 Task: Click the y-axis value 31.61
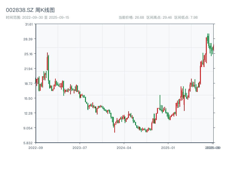(x=29, y=24)
